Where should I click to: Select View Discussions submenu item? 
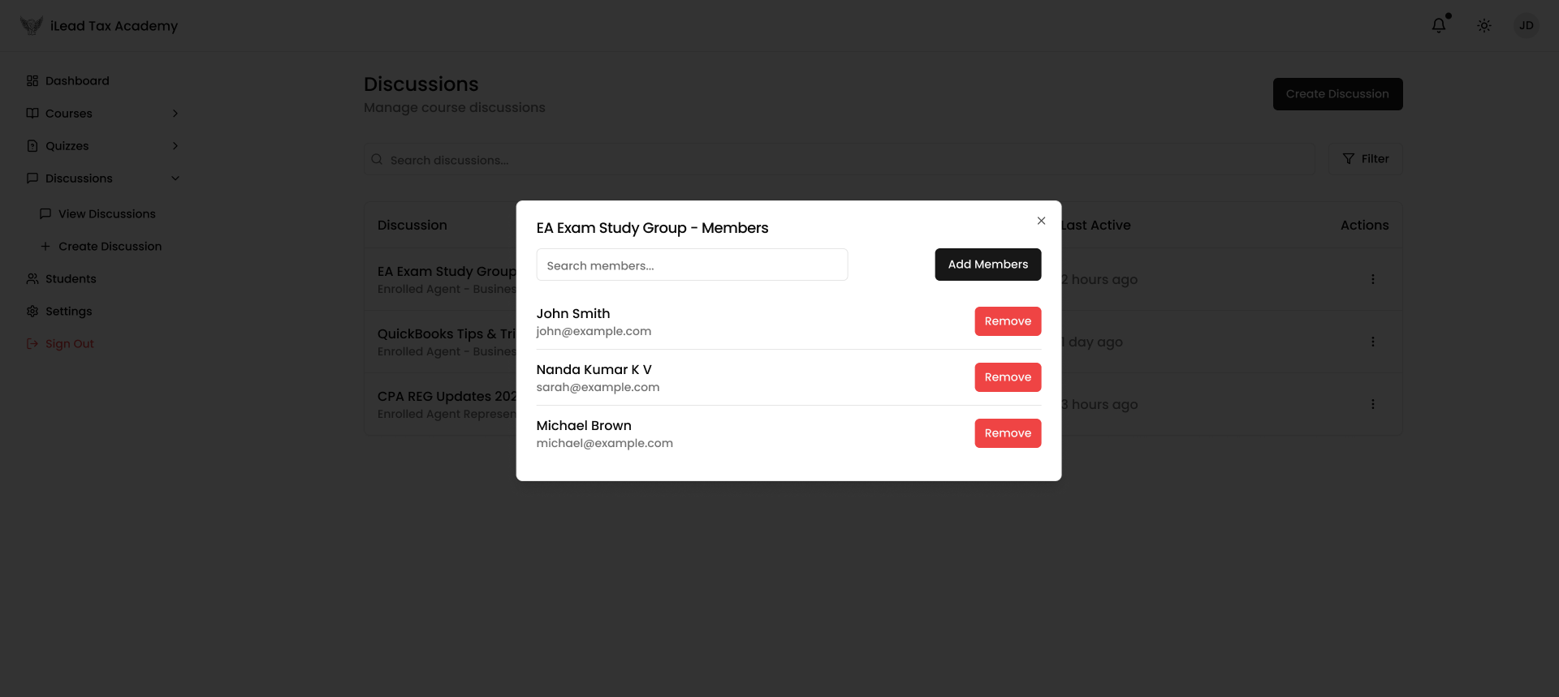(106, 214)
